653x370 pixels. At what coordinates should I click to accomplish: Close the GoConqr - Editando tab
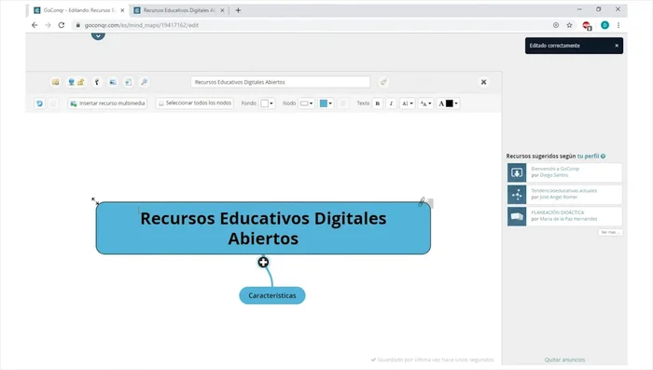[x=122, y=10]
